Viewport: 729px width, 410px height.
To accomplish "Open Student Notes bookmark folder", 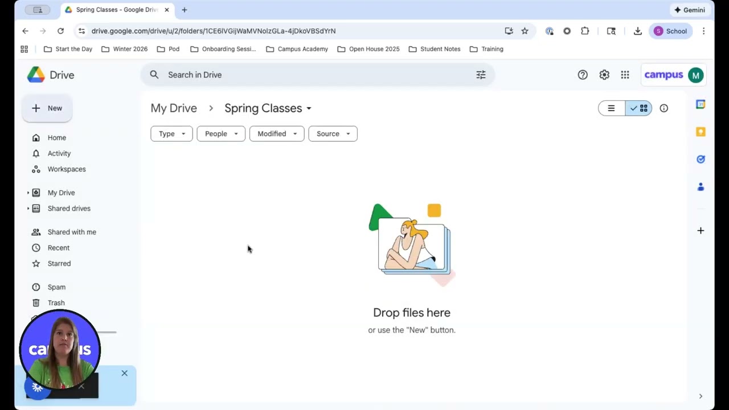I will [x=435, y=49].
